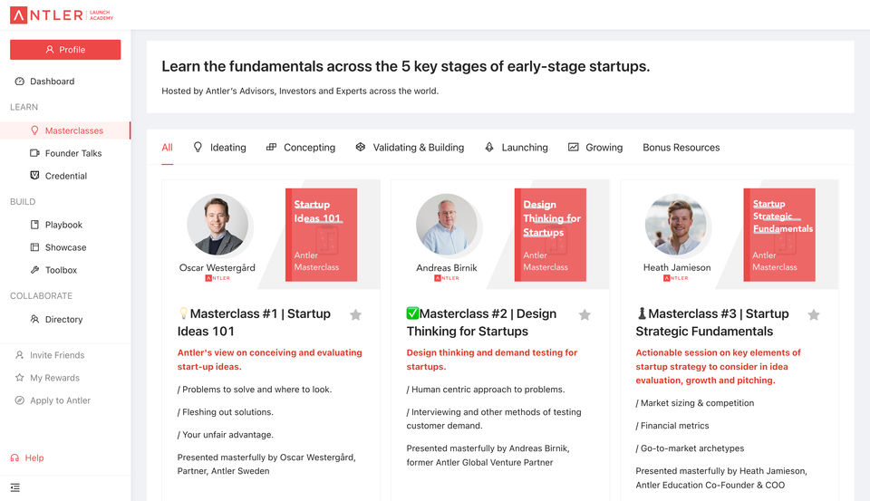The width and height of the screenshot is (870, 501).
Task: Click the Playbook book icon
Action: [x=34, y=225]
